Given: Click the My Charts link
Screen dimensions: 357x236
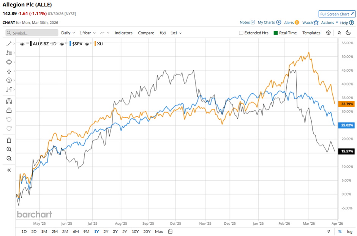Looking at the screenshot, I should pyautogui.click(x=266, y=22).
